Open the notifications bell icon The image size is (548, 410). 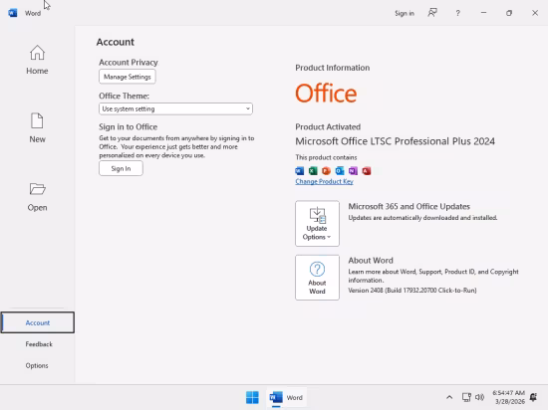[533, 397]
